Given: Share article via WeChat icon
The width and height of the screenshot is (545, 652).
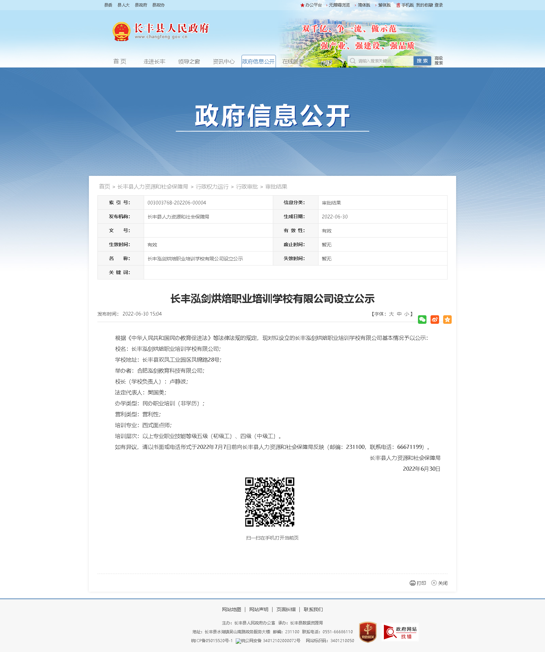Looking at the screenshot, I should click(x=422, y=319).
